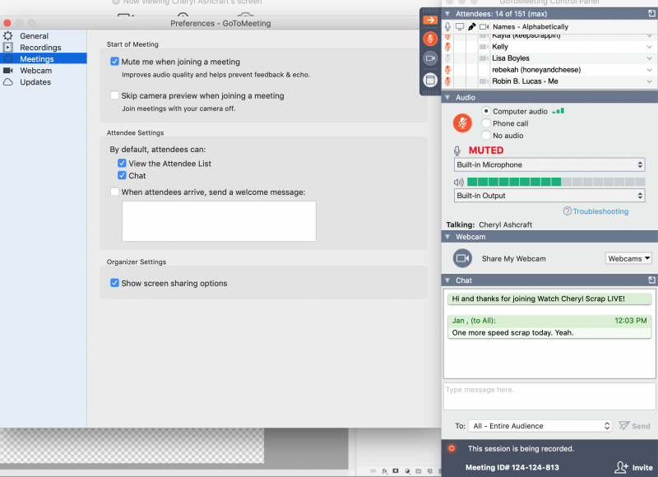The width and height of the screenshot is (658, 477).
Task: Uncheck the Chat attendee permission
Action: (122, 175)
